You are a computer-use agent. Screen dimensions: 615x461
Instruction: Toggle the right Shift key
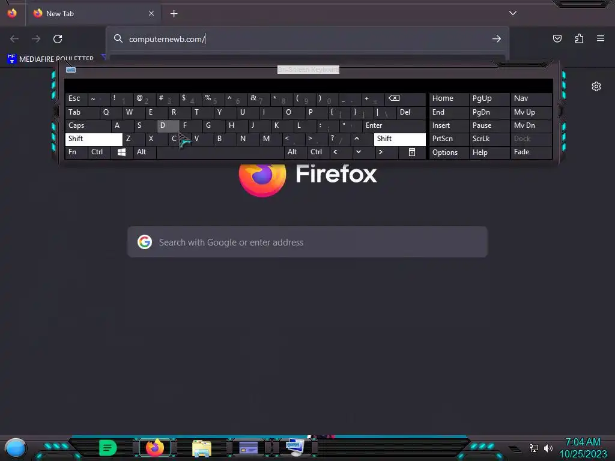pos(399,139)
